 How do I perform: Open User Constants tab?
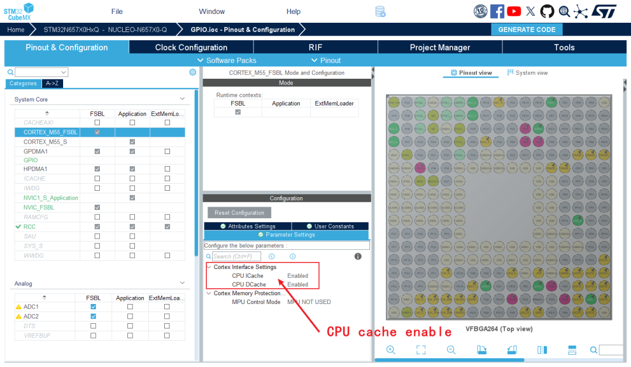pyautogui.click(x=330, y=226)
